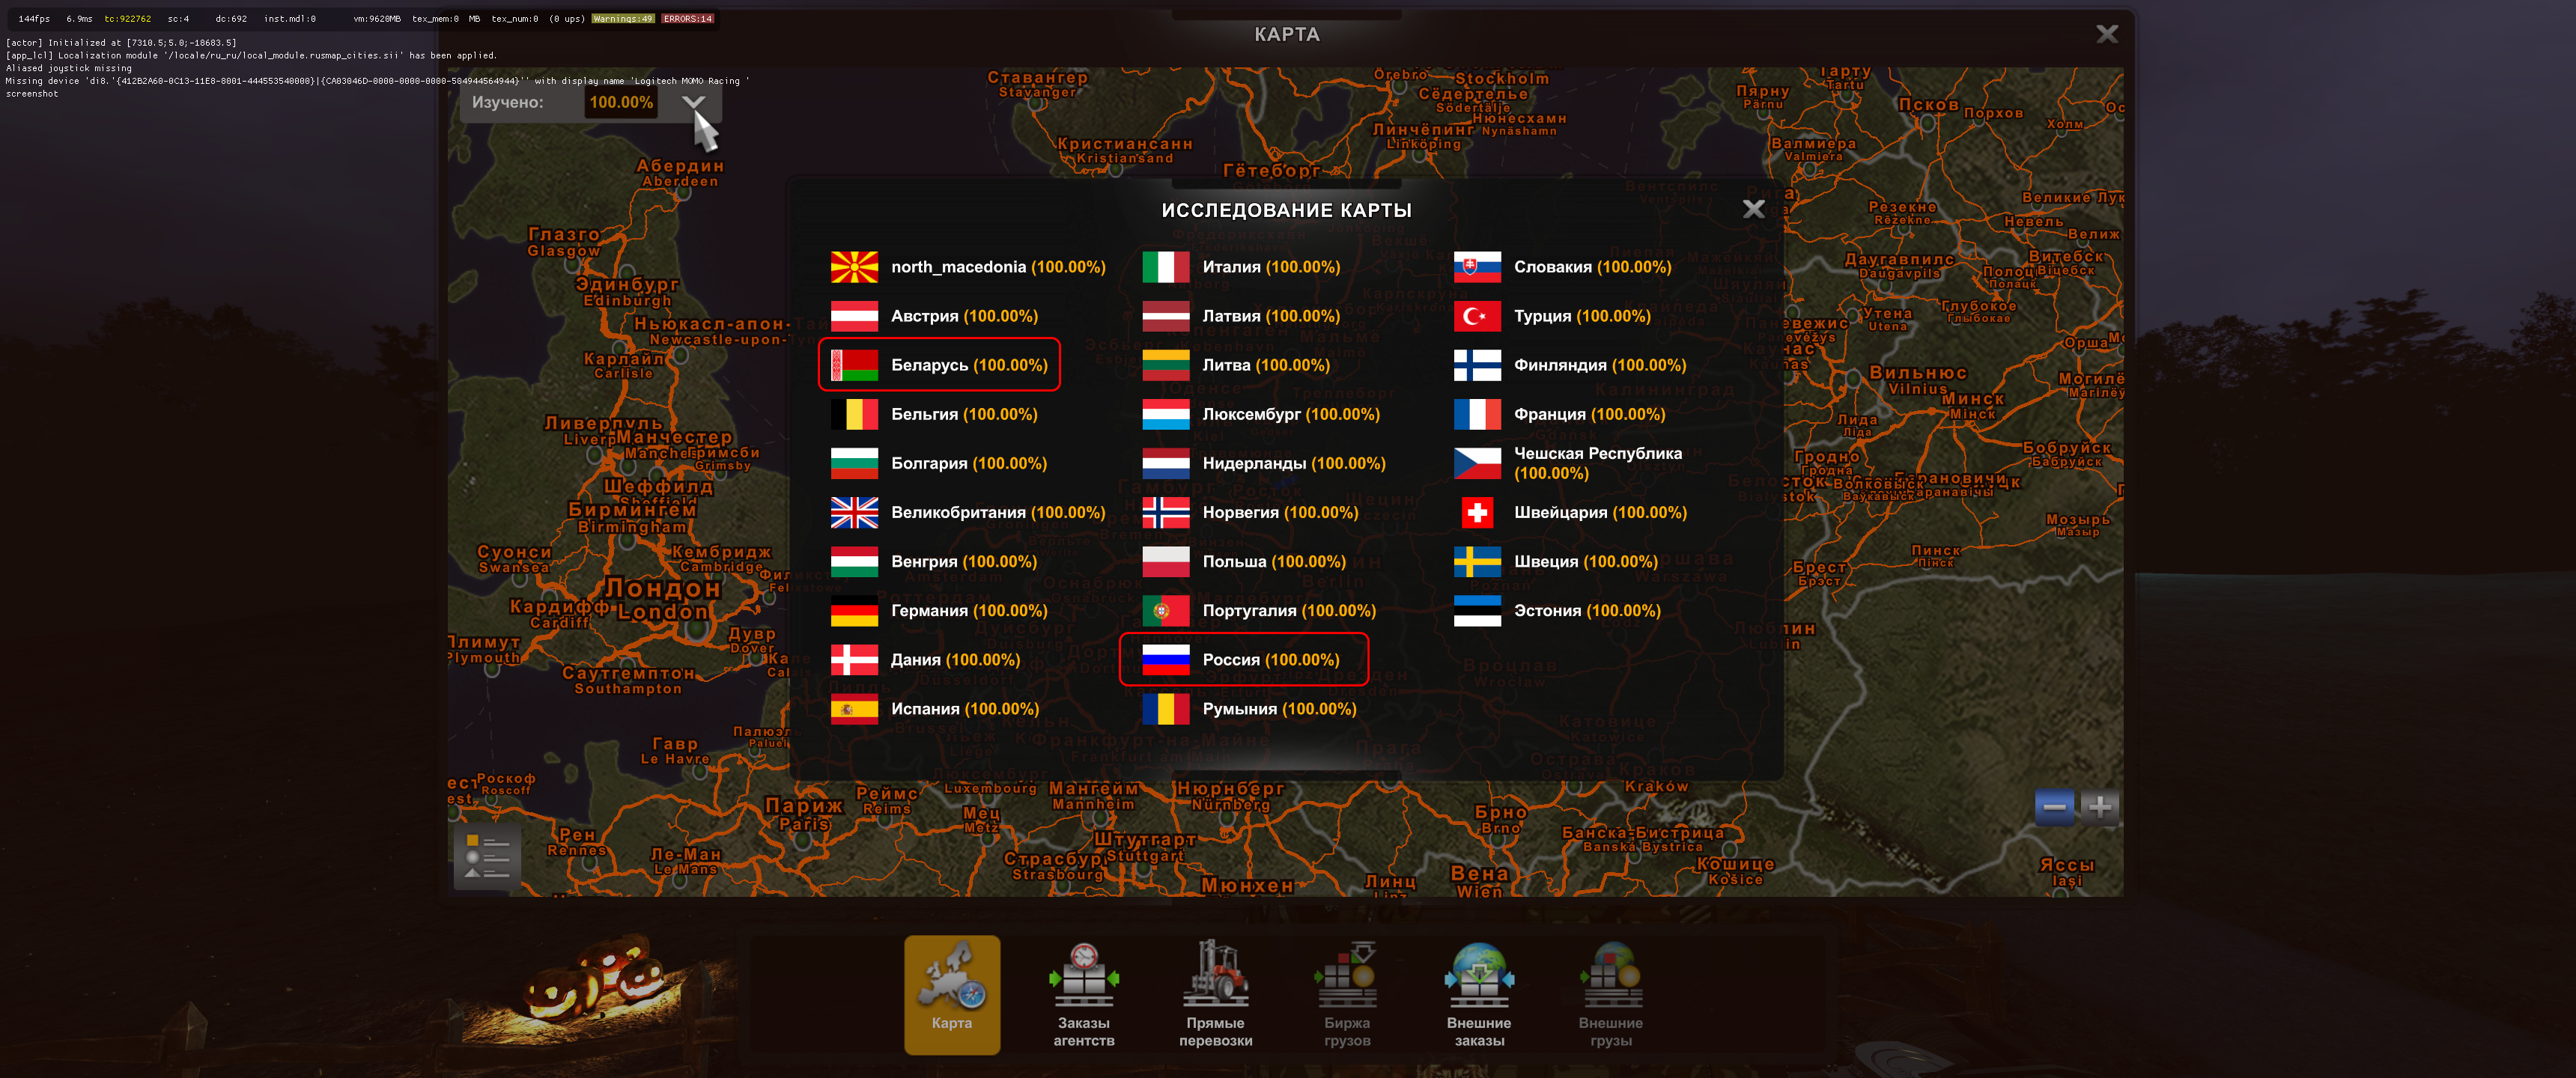Click the Romania flag icon
This screenshot has height=1078, width=2576.
coord(1166,709)
